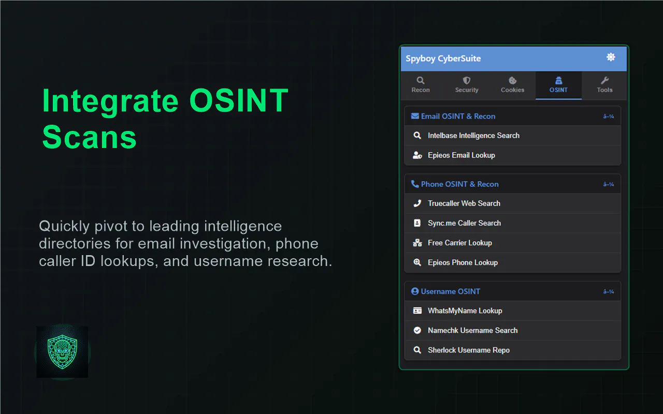Click the OSINT spy icon
The height and width of the screenshot is (414, 663).
pos(559,80)
